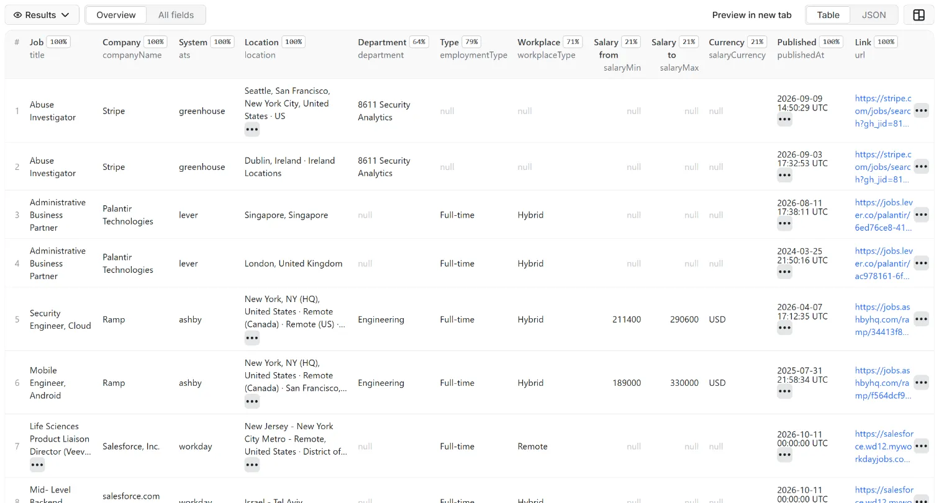Open link ellipsis for Singapore Palantir row

click(921, 215)
